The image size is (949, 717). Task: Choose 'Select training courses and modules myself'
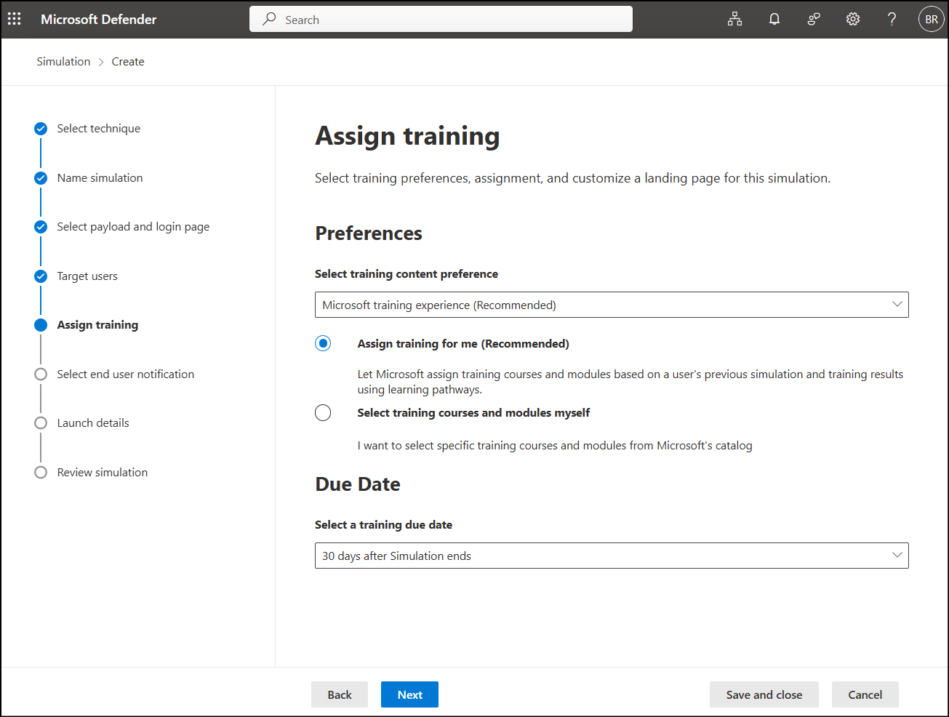click(x=323, y=412)
